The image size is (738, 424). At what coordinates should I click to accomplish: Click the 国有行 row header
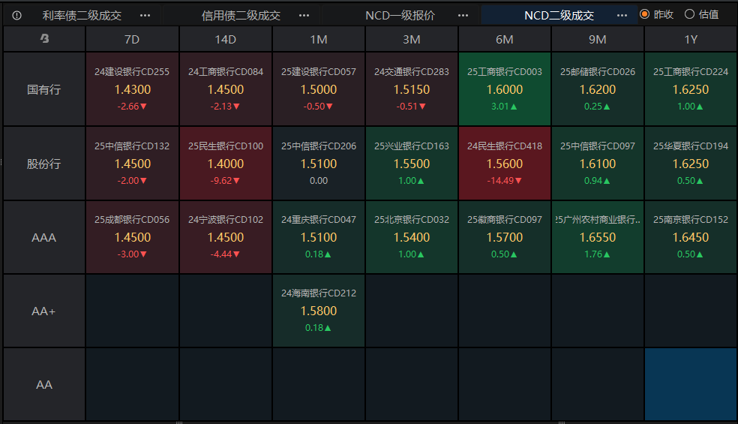[x=44, y=89]
